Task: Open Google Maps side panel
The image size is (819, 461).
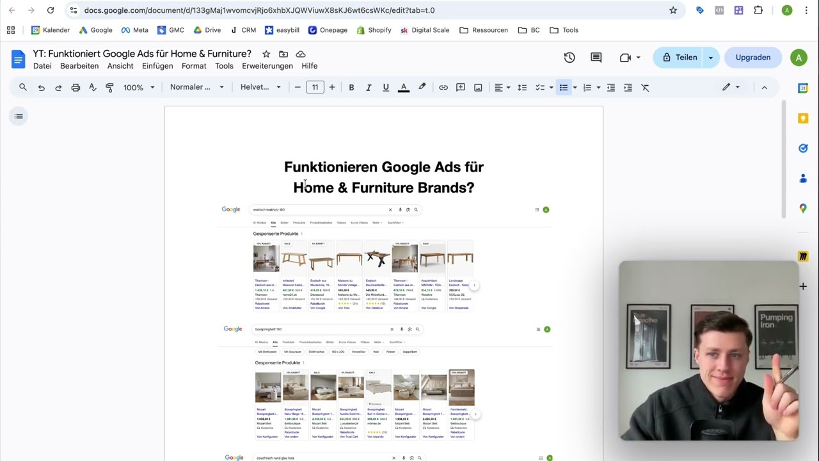Action: 803,208
